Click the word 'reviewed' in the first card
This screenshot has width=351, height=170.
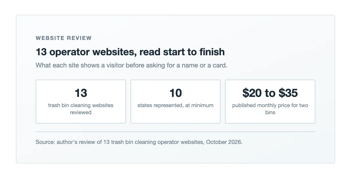81,112
